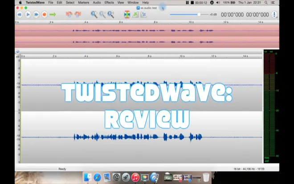
Task: Click the small blue icon above dB scale
Action: pos(18,52)
